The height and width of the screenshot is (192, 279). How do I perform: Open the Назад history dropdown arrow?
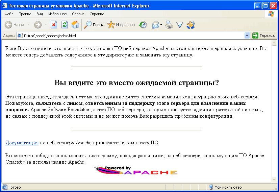[x=28, y=25]
